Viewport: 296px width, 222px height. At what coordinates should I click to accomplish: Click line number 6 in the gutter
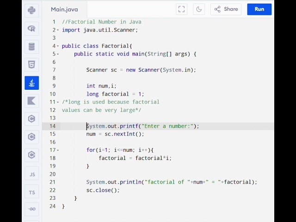point(54,62)
